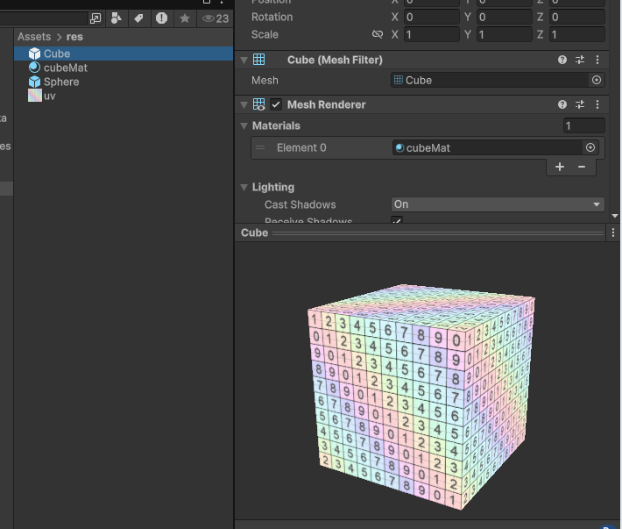Image resolution: width=622 pixels, height=529 pixels.
Task: Open Mesh Filter help reference
Action: pos(562,60)
